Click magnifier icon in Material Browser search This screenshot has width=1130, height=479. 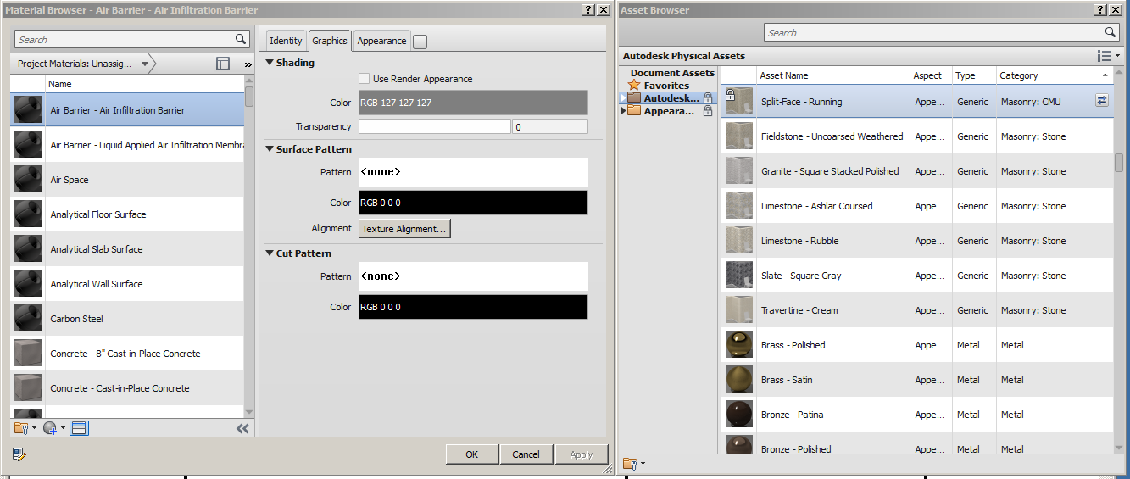pos(241,39)
